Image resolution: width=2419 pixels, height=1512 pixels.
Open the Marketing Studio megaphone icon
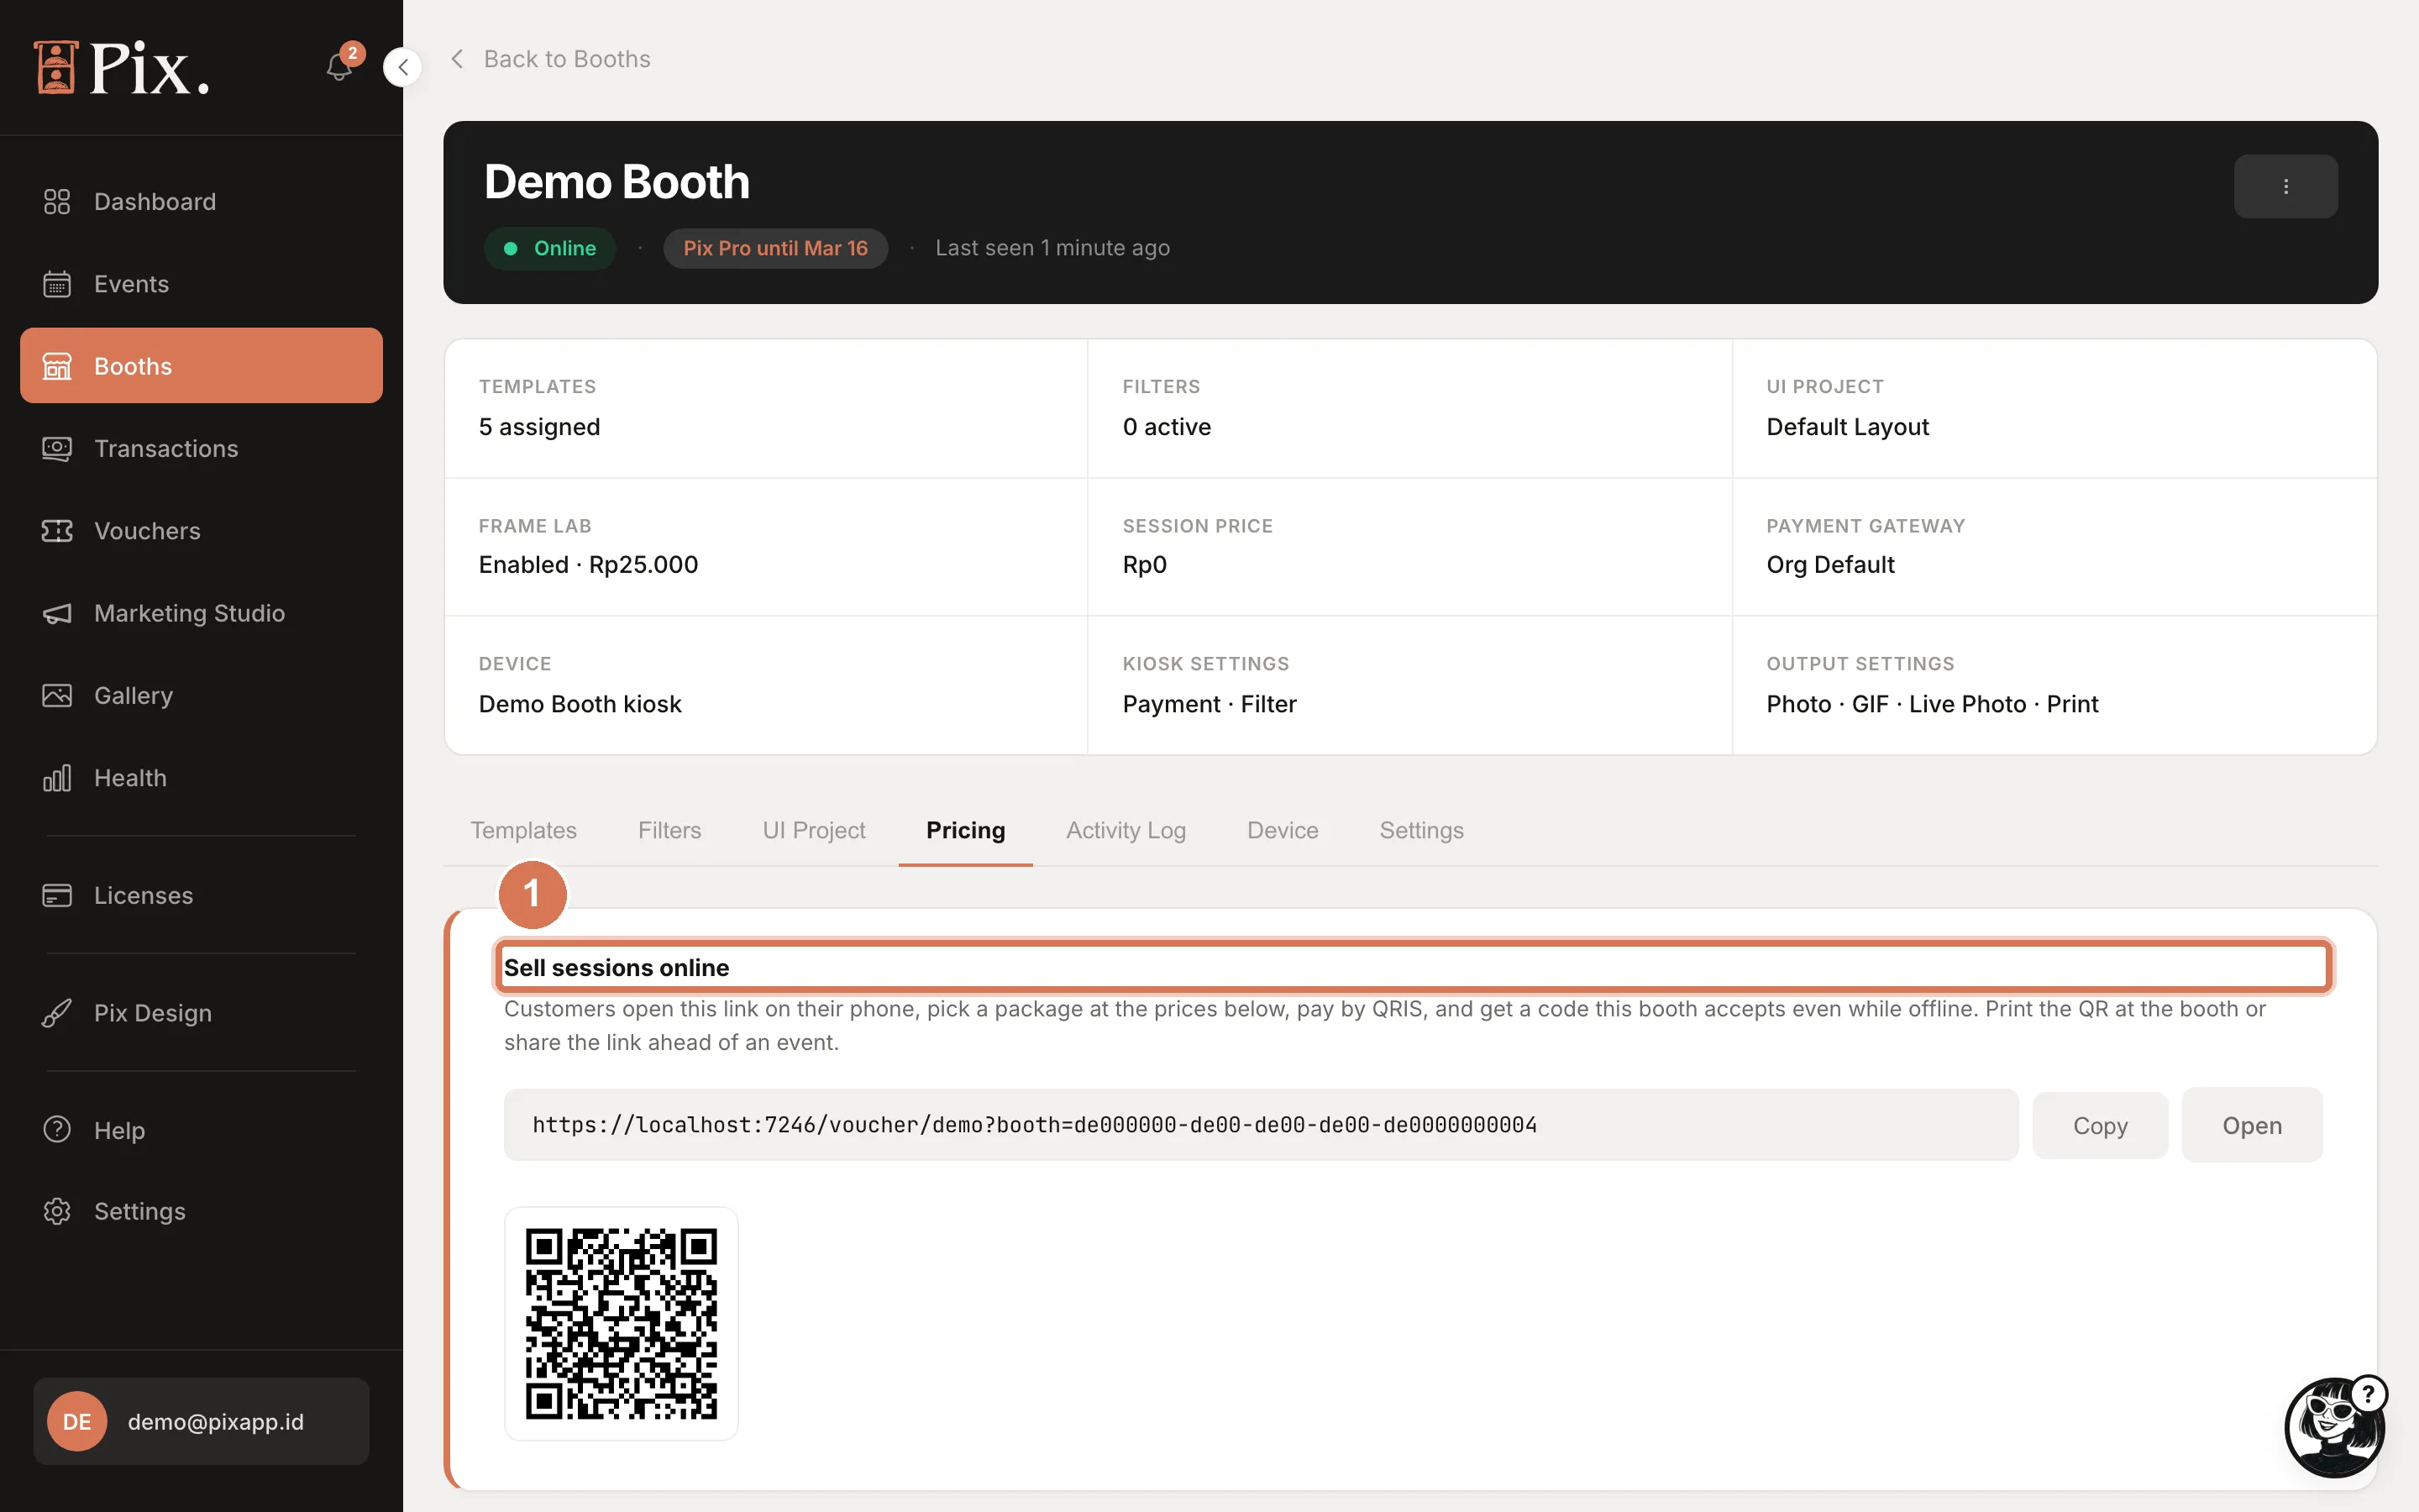point(57,613)
